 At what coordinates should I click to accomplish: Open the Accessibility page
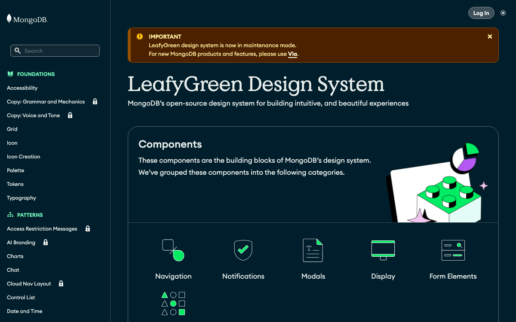(x=22, y=88)
